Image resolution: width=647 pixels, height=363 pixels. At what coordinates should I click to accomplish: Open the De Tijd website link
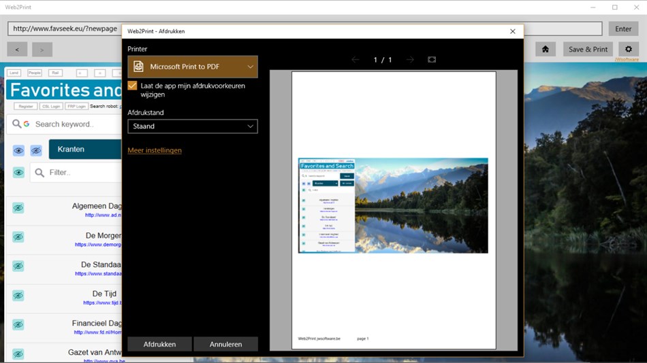[102, 303]
